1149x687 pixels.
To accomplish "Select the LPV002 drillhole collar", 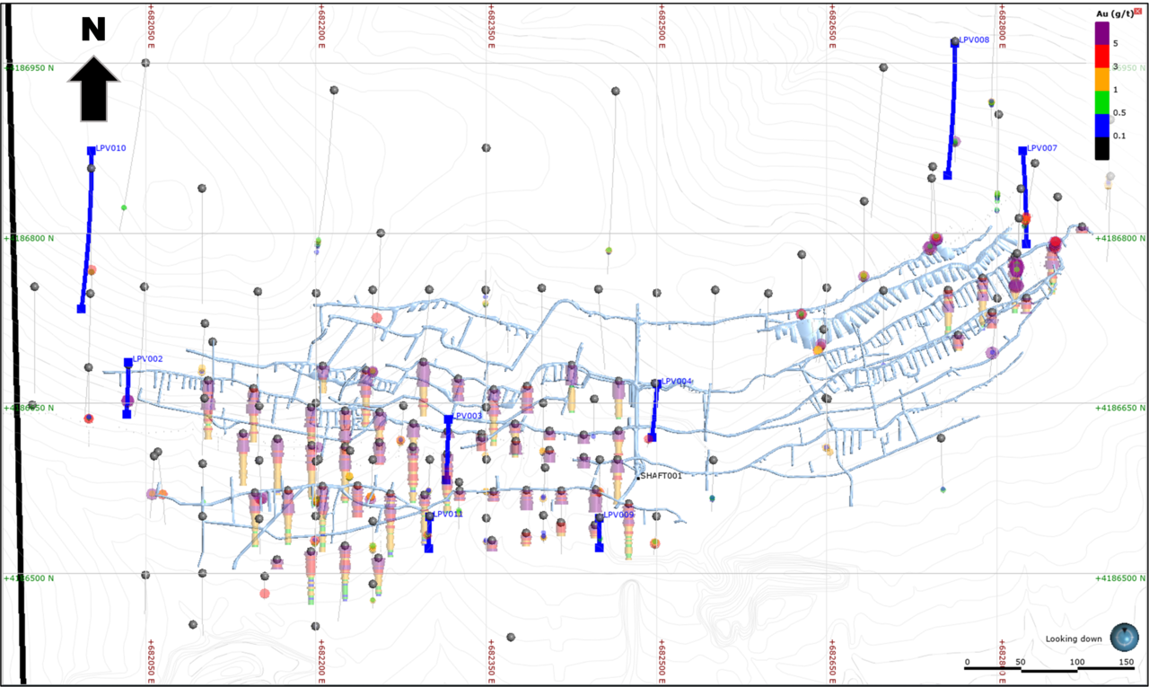I will pos(128,363).
